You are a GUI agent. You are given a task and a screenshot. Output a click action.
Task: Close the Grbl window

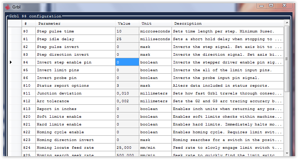click(x=284, y=6)
